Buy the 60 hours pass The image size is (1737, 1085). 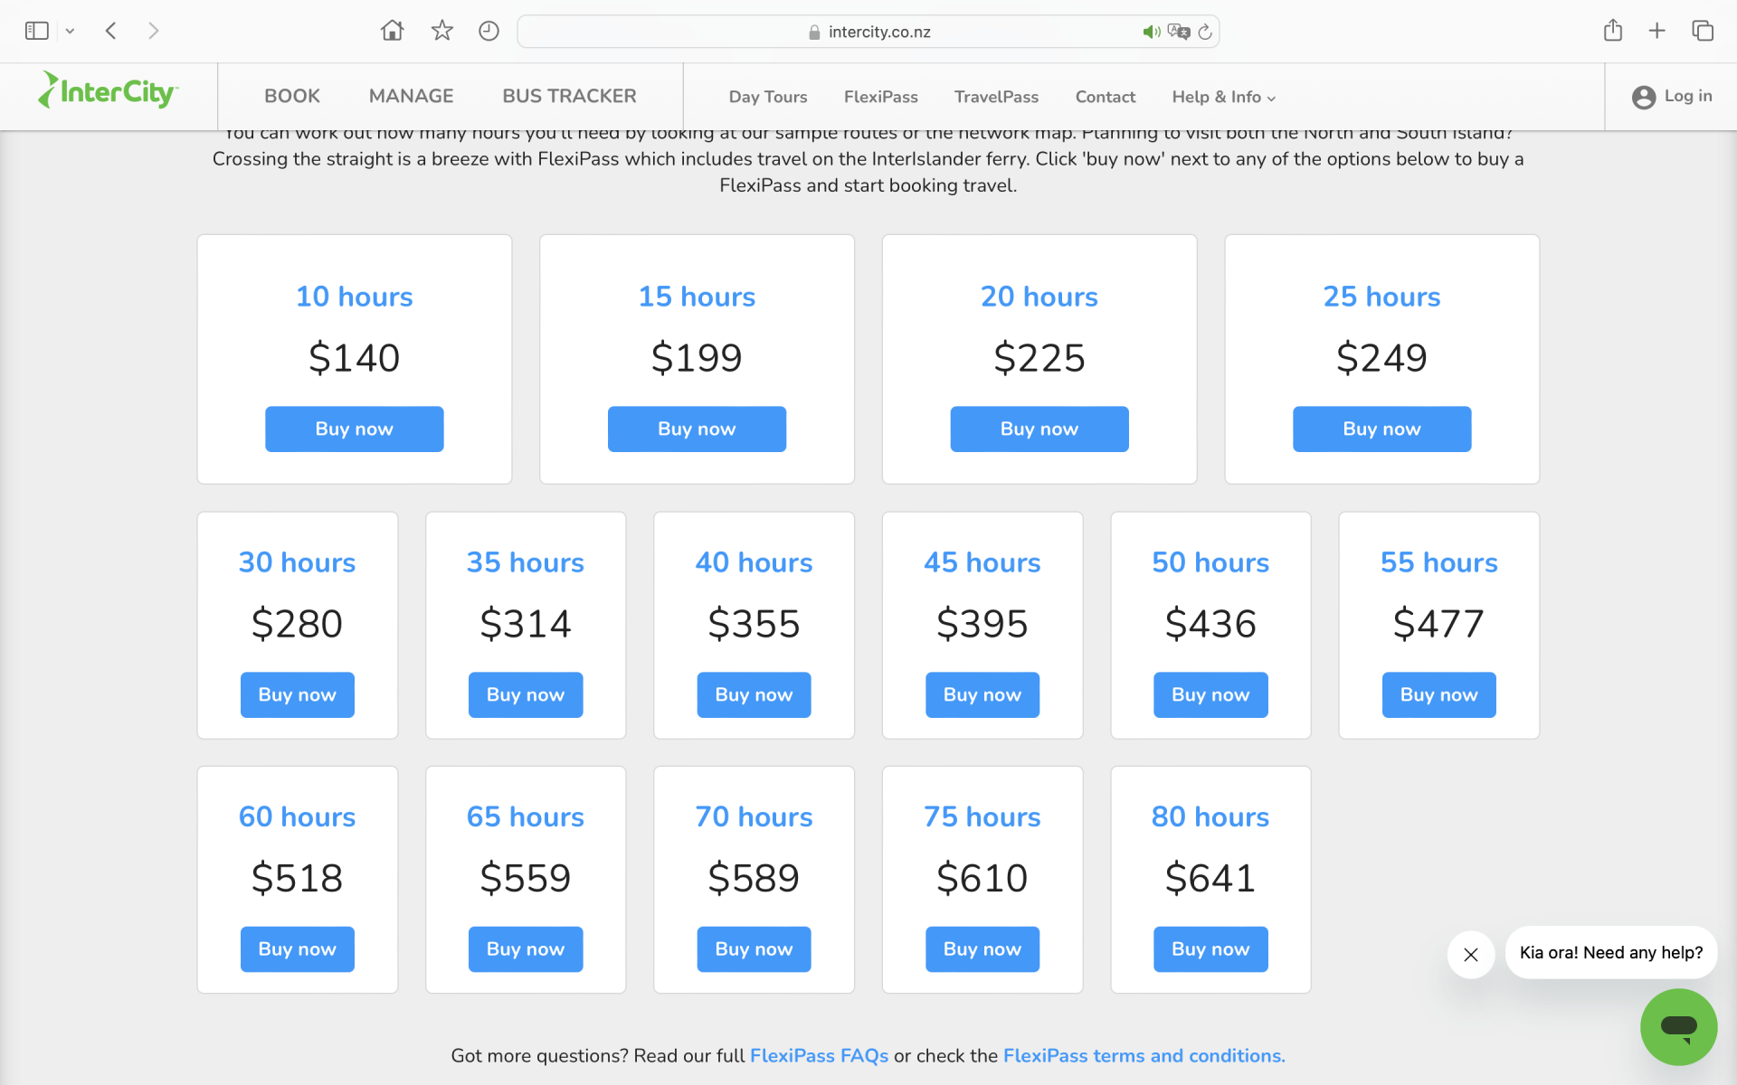click(x=298, y=949)
